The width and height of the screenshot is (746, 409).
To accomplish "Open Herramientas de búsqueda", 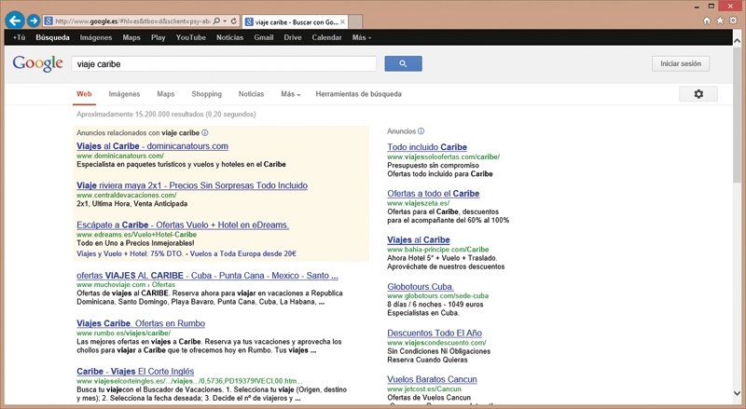I will click(359, 94).
